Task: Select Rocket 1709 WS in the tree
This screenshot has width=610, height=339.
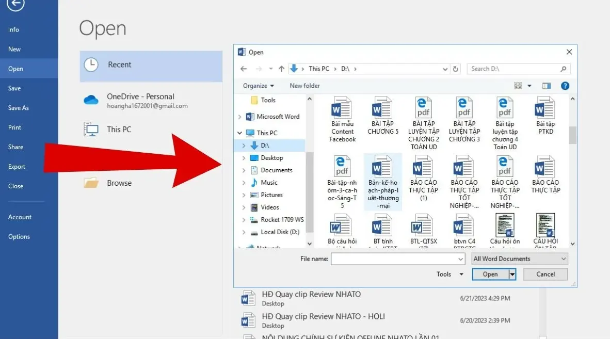Action: pos(277,220)
